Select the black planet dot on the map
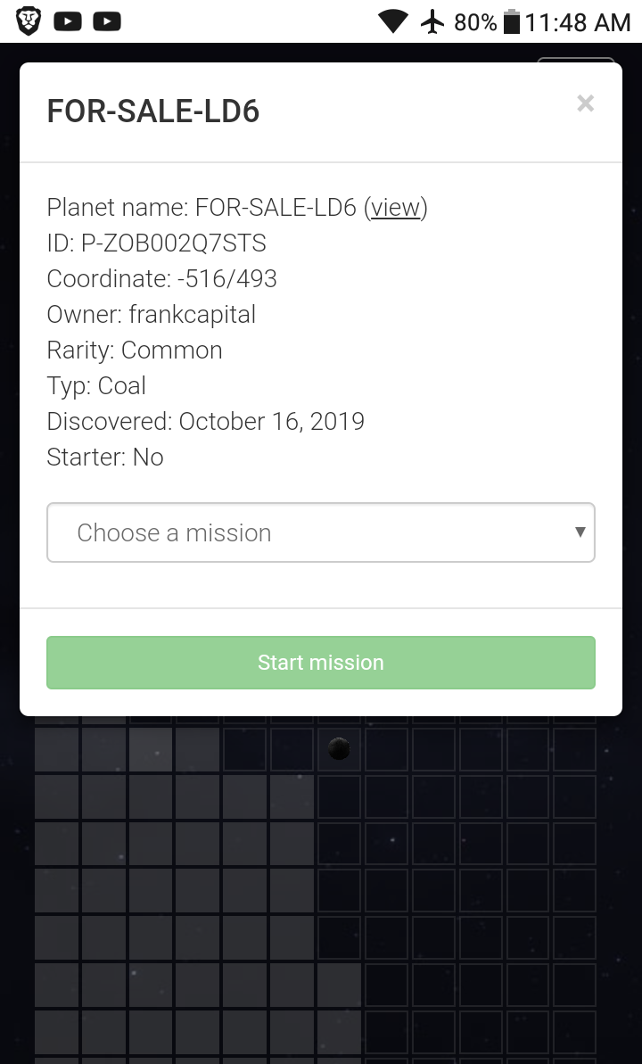The width and height of the screenshot is (642, 1064). (x=339, y=748)
